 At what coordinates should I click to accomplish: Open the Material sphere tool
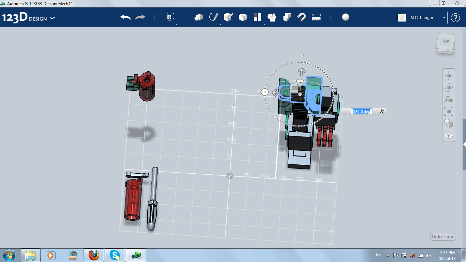pyautogui.click(x=346, y=17)
